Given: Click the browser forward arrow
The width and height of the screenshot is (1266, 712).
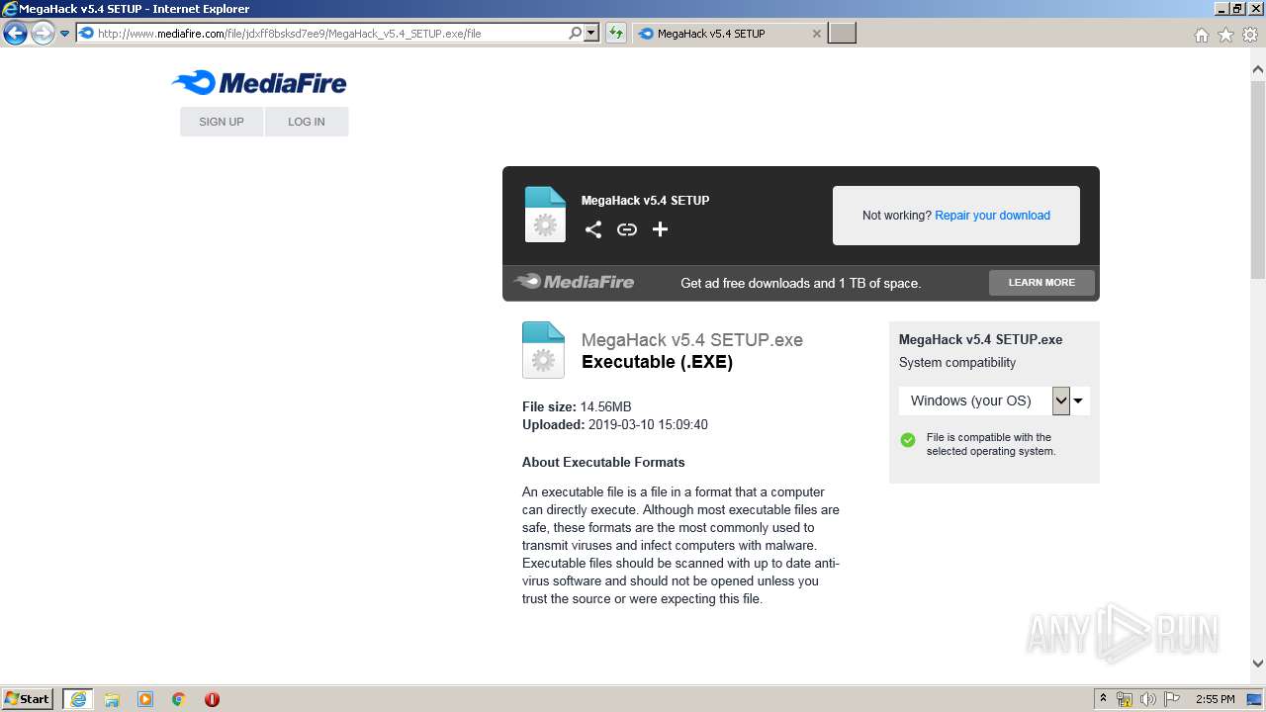Looking at the screenshot, I should point(43,34).
